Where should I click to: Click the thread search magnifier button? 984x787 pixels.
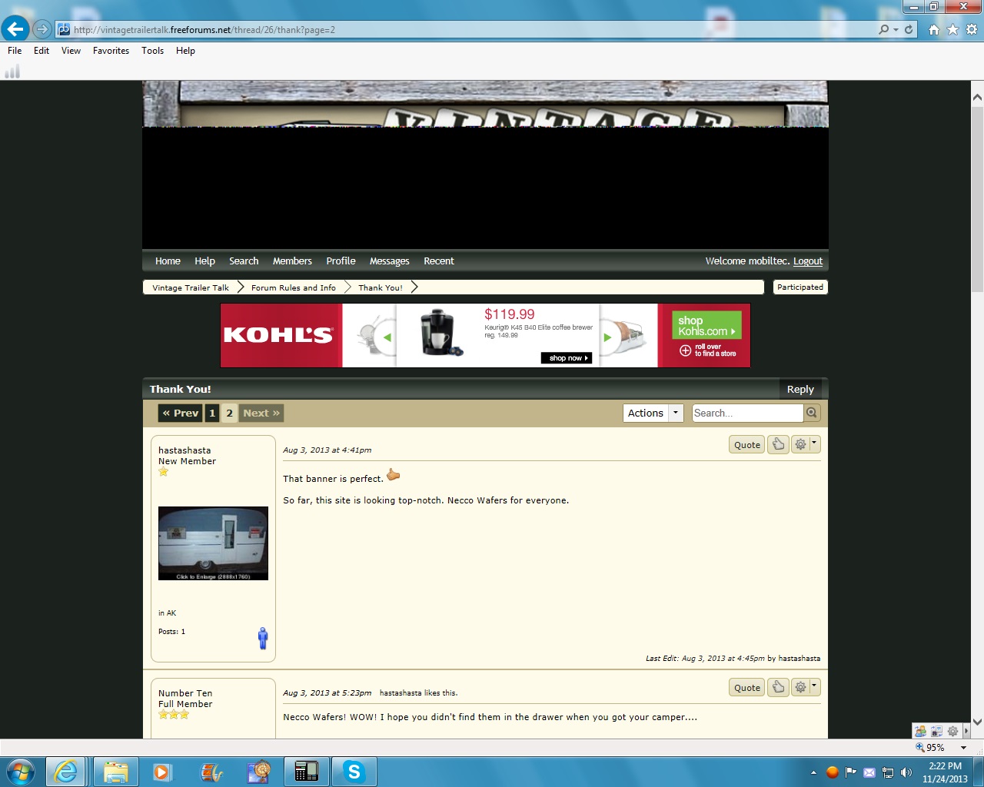812,413
